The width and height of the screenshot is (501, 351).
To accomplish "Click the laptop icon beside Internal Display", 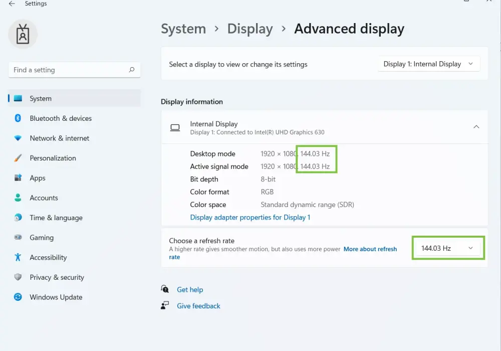I will coord(175,128).
